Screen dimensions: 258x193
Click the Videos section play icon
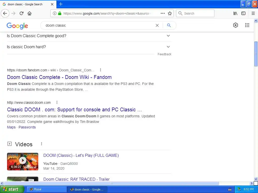(x=10, y=144)
